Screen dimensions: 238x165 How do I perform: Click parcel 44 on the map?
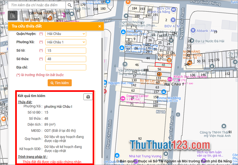click(x=148, y=58)
